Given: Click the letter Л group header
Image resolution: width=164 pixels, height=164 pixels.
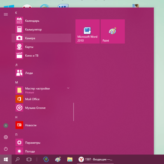Looking at the screenshot, I should pyautogui.click(x=16, y=65).
